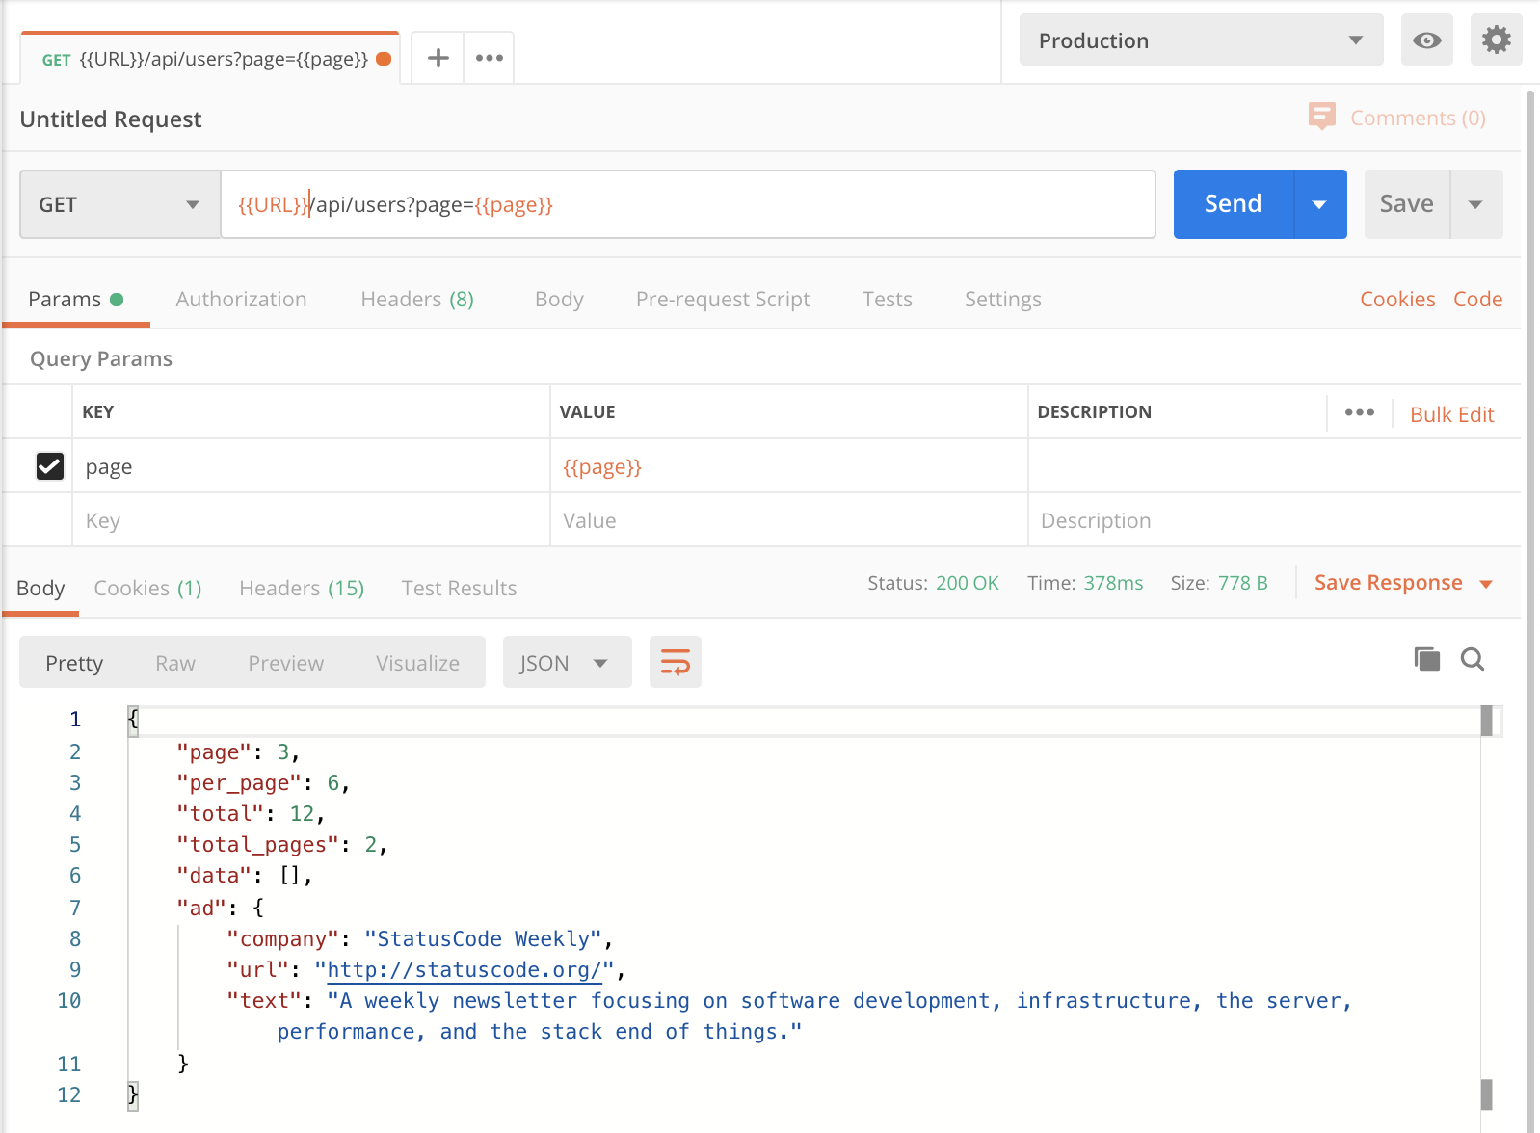This screenshot has width=1540, height=1133.
Task: Click Bulk Edit link
Action: (1451, 414)
